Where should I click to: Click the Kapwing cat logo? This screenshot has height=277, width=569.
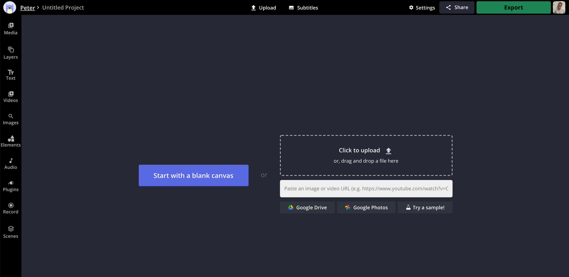pyautogui.click(x=10, y=7)
